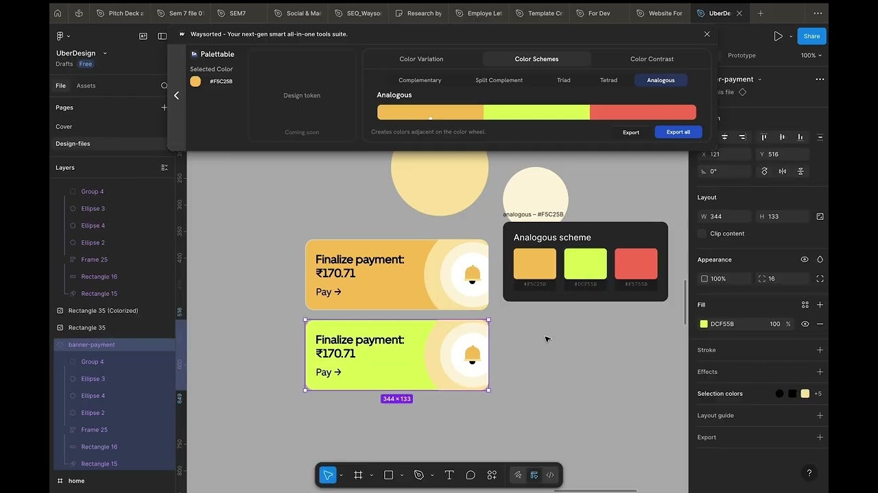Toggle the layers collapse-all icon
The image size is (878, 493).
coord(164,168)
